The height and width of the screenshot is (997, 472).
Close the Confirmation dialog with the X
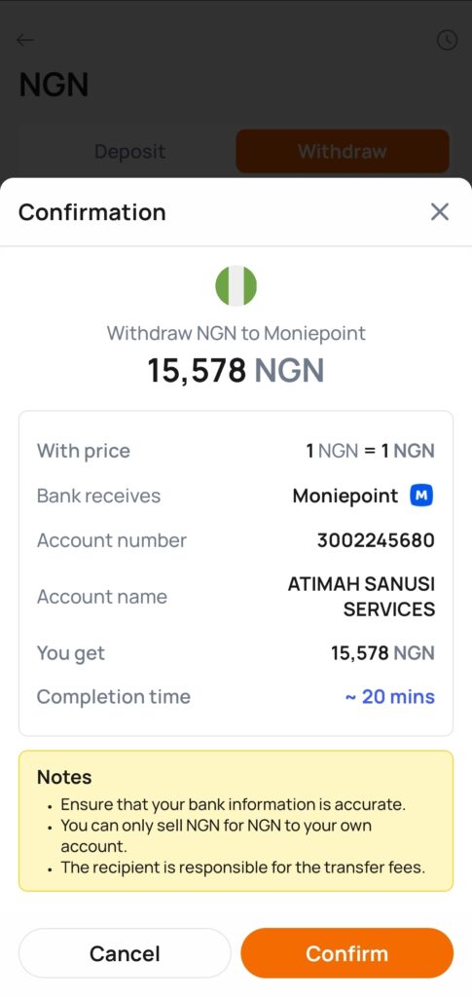click(440, 211)
